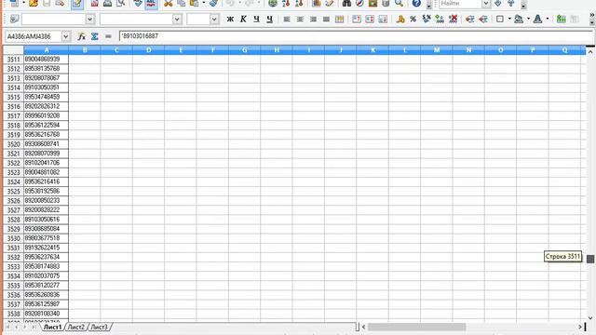
Task: Expand the Font Name dropdown arrow
Action: [177, 19]
